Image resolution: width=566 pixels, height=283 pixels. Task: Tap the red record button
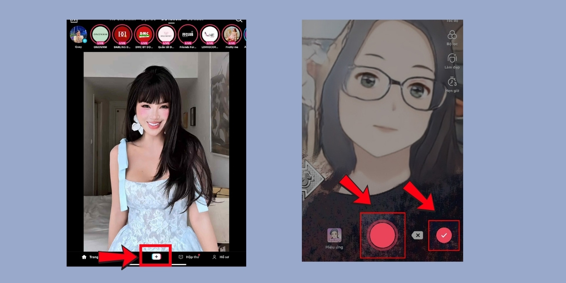(x=383, y=235)
